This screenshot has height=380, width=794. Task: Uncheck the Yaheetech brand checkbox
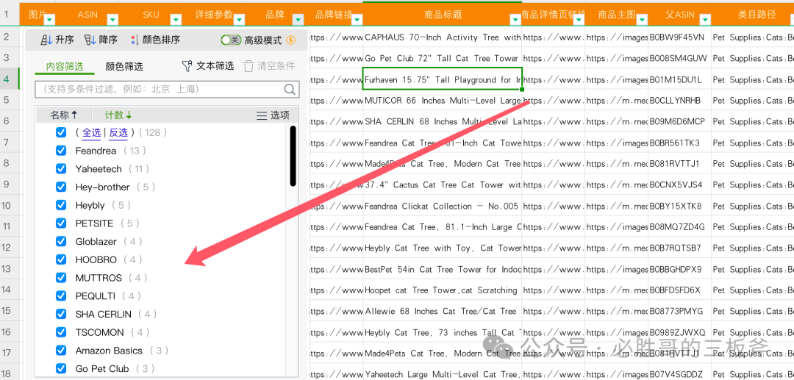pyautogui.click(x=61, y=168)
